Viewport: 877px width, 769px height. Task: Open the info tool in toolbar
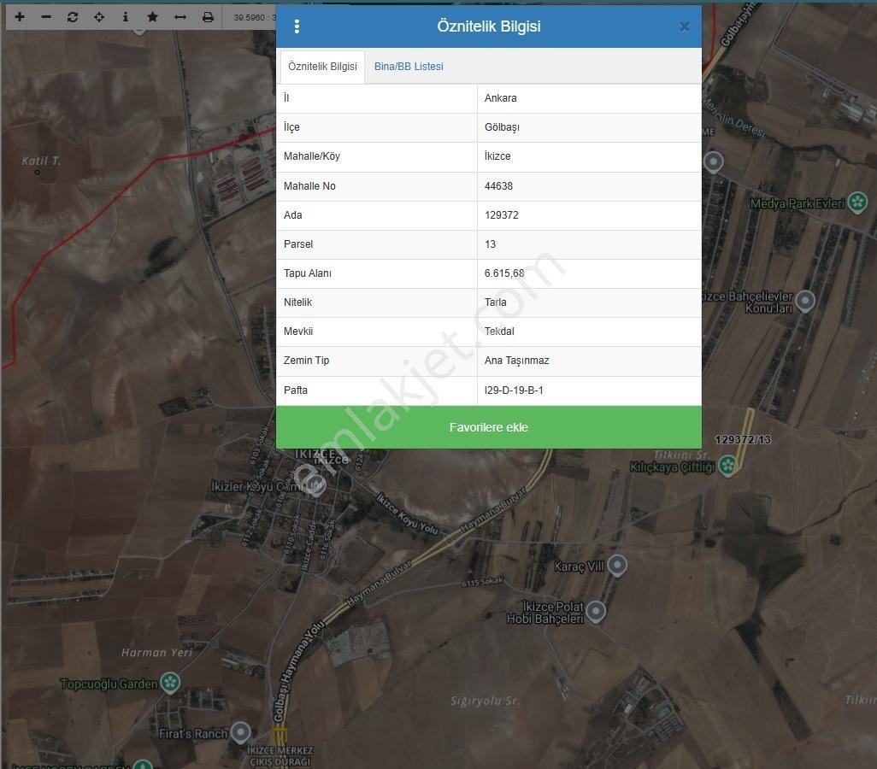coord(126,17)
